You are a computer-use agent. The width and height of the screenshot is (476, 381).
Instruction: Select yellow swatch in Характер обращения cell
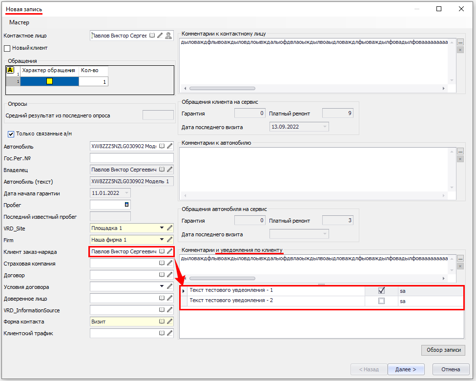click(49, 81)
